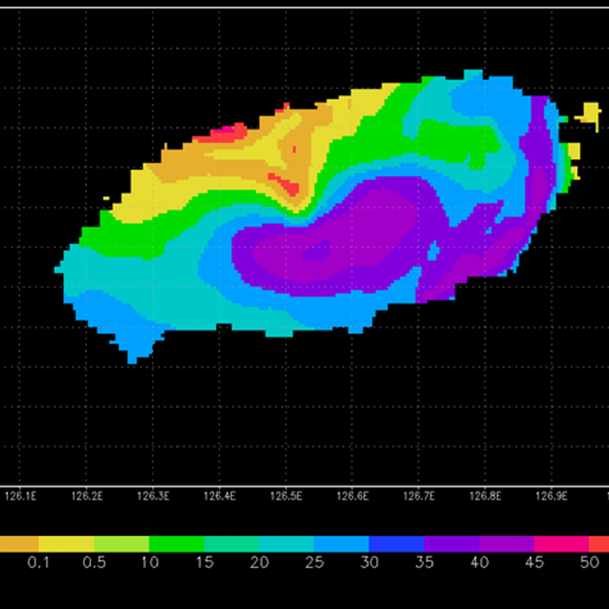Click the yellow colorbar segment between 0.1 and 0.5
The width and height of the screenshot is (609, 609).
tap(66, 544)
